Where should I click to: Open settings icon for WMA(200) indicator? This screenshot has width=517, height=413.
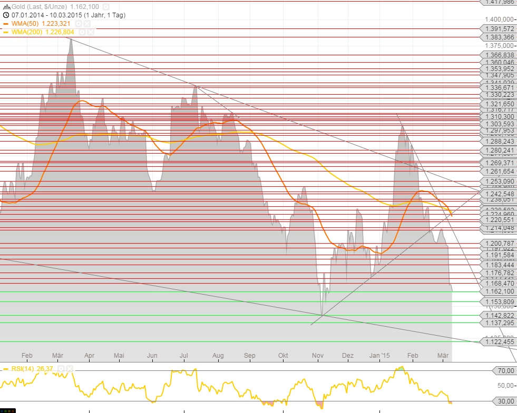click(x=81, y=32)
